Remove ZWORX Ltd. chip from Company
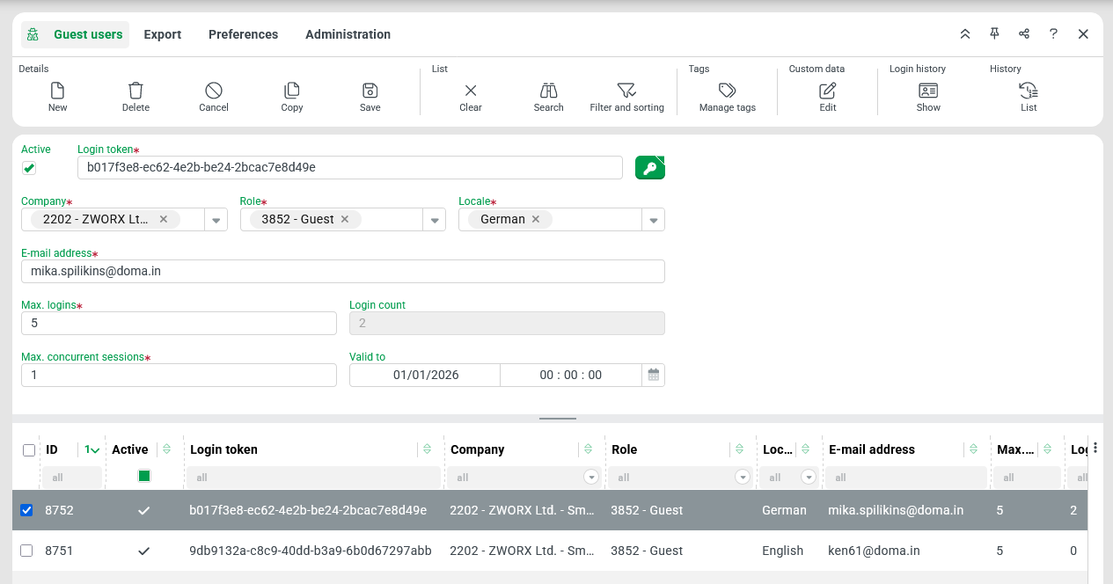Screen dimensions: 1113x584 click(164, 219)
